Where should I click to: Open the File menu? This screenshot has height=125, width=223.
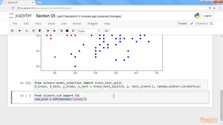point(15,24)
